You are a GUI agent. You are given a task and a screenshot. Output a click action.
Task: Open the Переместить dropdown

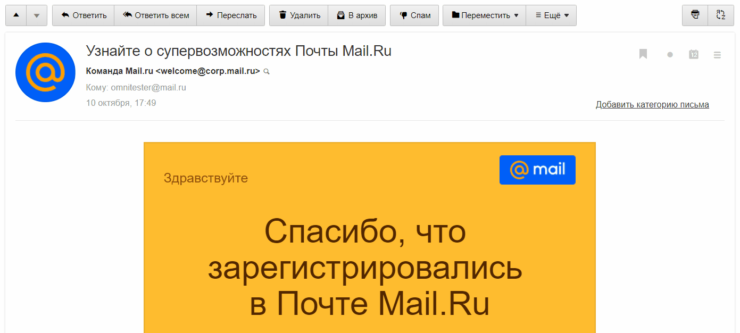pos(484,15)
